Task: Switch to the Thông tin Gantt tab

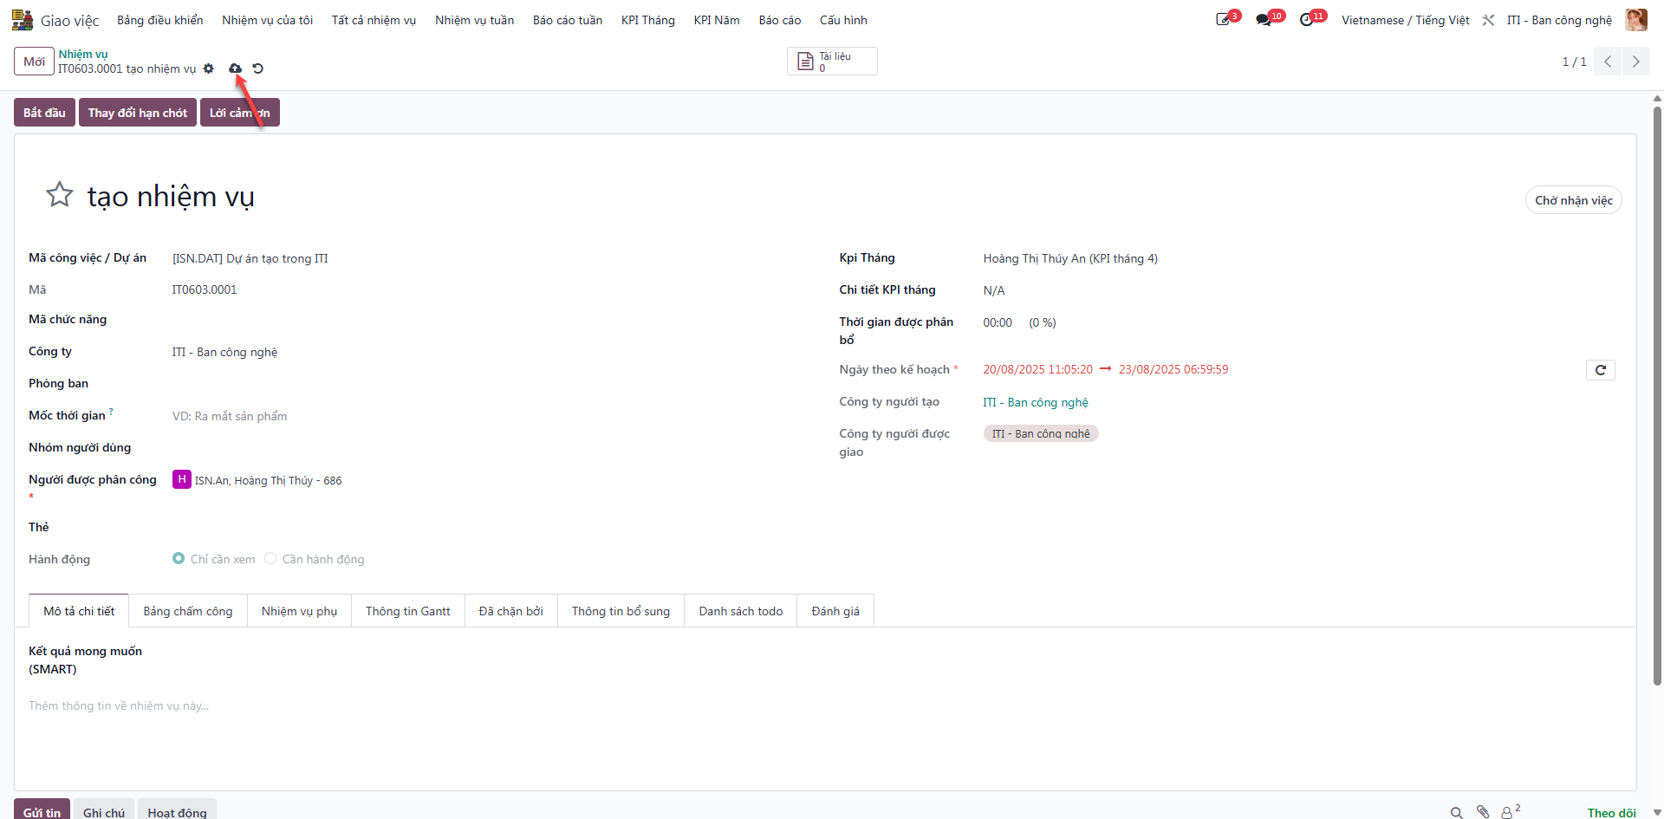Action: click(408, 611)
